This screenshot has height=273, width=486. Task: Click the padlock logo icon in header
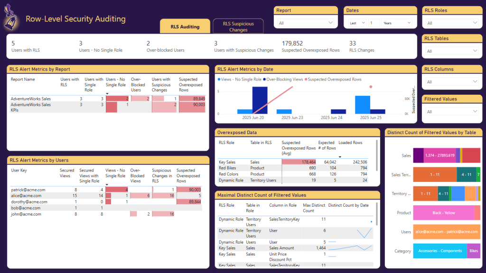coord(11,19)
